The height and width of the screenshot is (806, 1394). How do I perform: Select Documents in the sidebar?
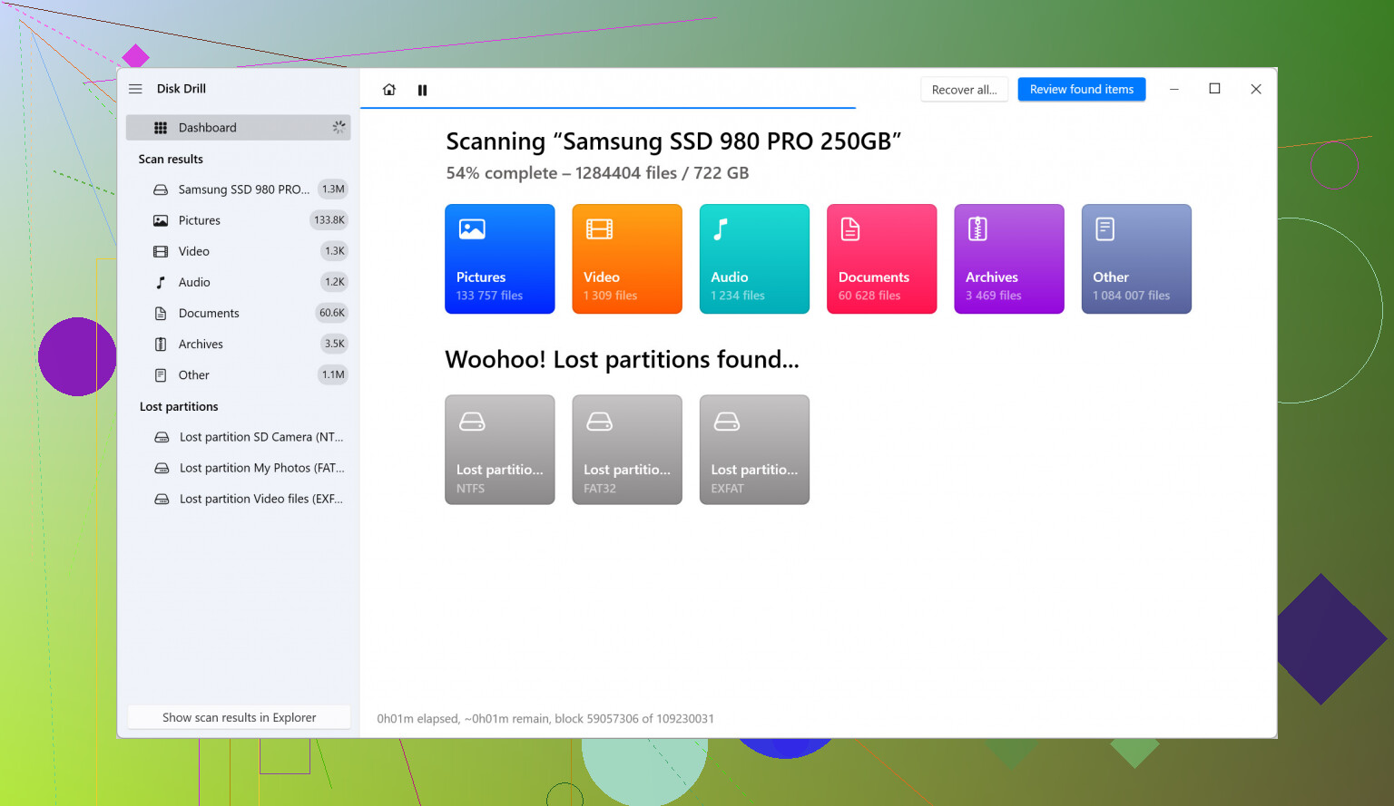click(x=238, y=313)
